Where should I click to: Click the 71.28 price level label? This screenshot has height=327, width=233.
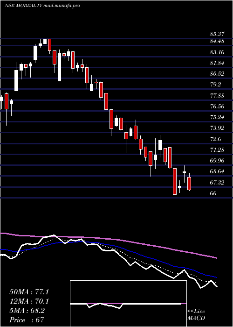pyautogui.click(x=217, y=150)
